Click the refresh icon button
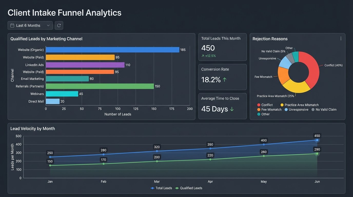Screen dimensions: 353x197 click(59, 25)
